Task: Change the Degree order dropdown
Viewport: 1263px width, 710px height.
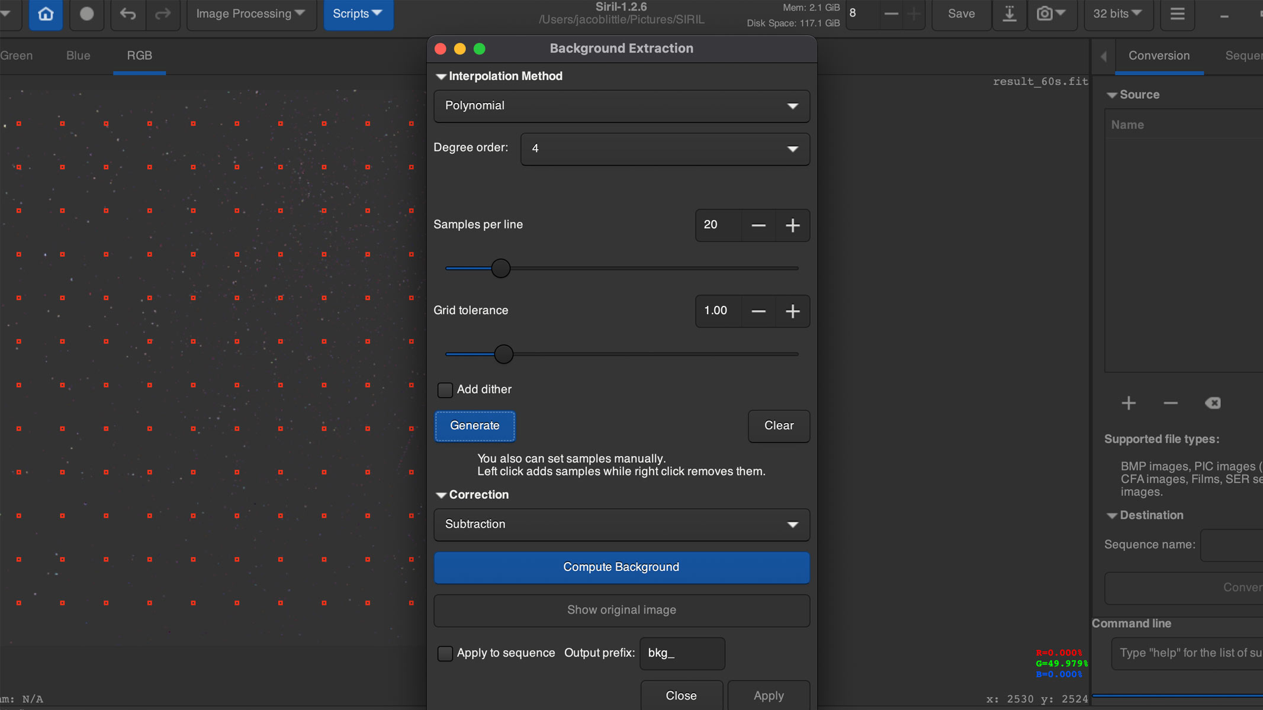Action: [664, 149]
